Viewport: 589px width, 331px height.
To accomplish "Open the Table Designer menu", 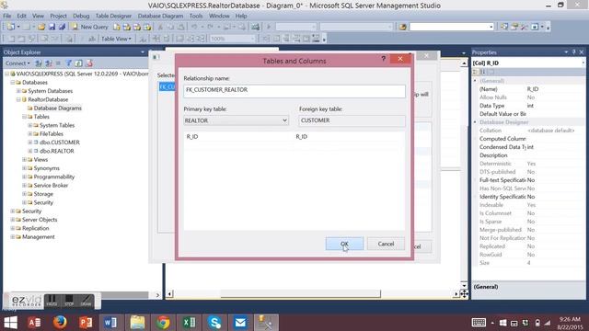I will click(113, 16).
